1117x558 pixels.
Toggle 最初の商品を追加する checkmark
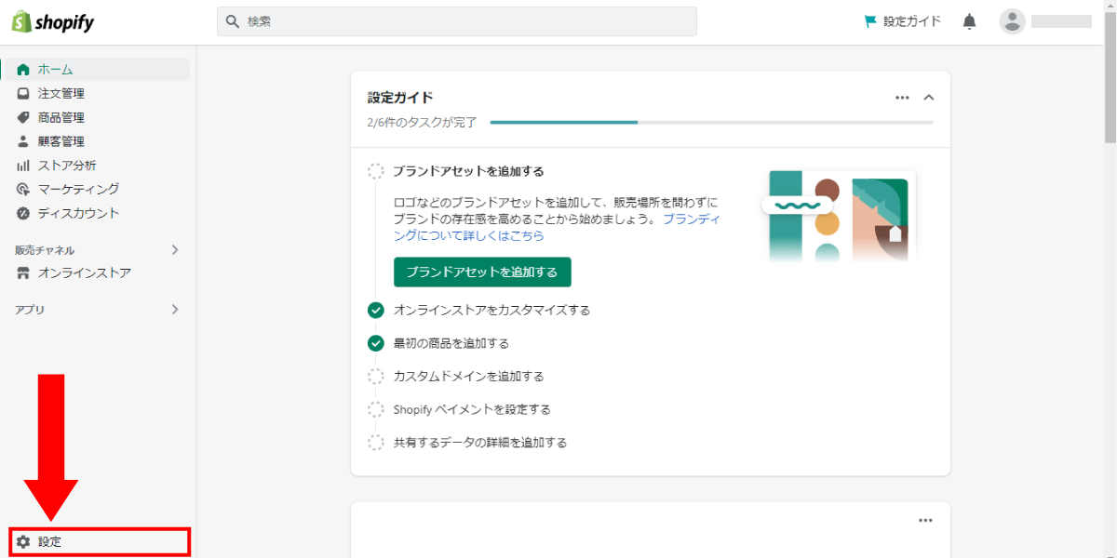tap(375, 343)
